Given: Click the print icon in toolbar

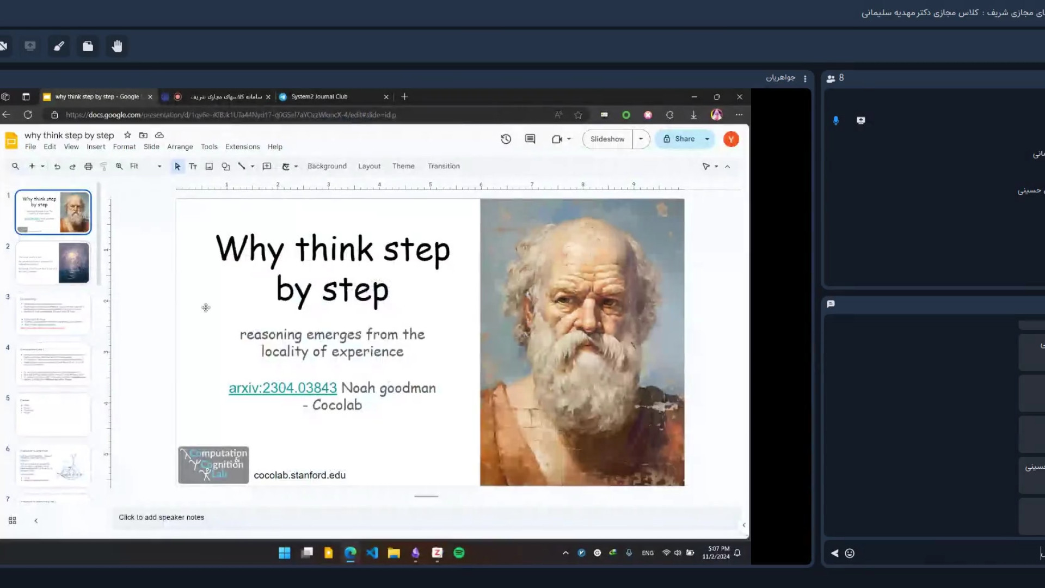Looking at the screenshot, I should pyautogui.click(x=88, y=167).
